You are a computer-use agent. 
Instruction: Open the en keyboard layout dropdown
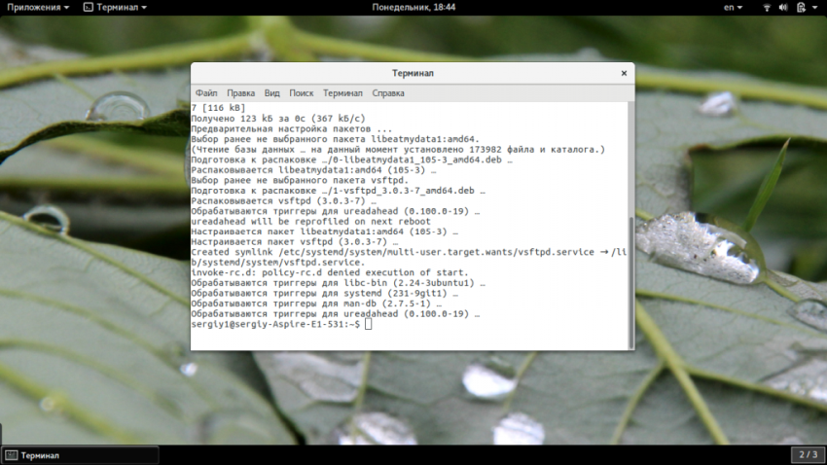[735, 7]
